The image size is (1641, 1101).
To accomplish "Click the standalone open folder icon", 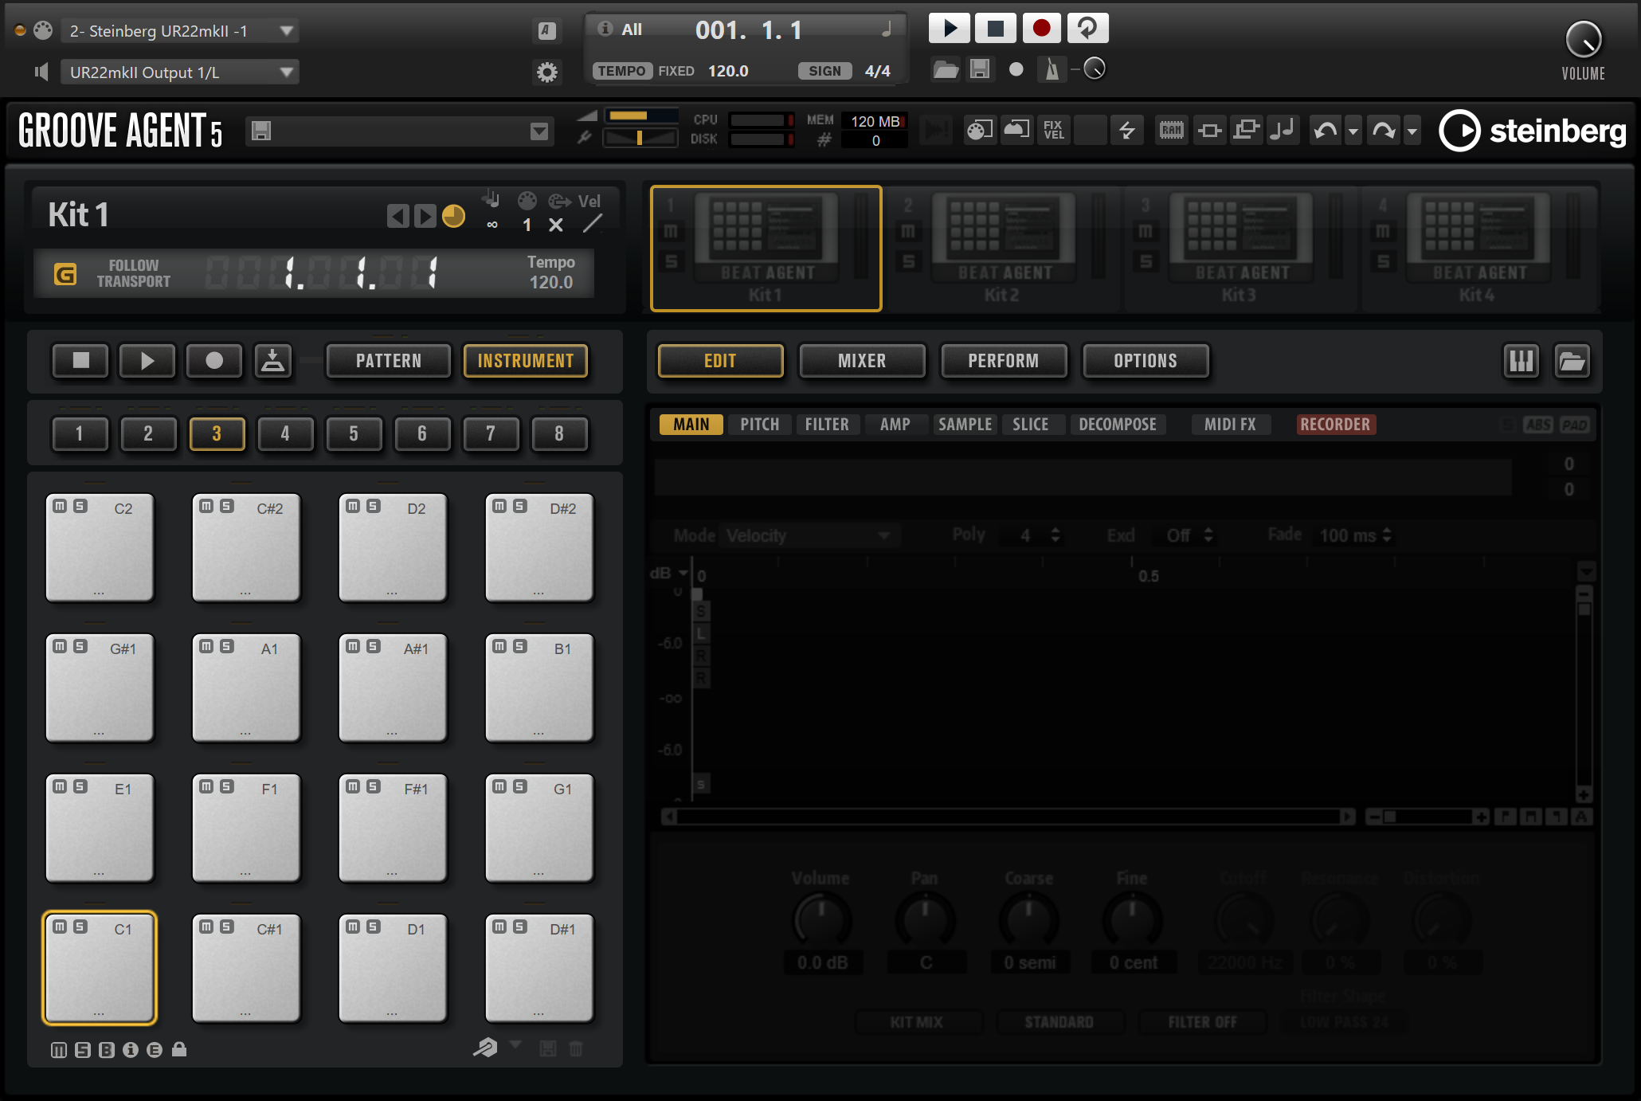I will (x=946, y=69).
